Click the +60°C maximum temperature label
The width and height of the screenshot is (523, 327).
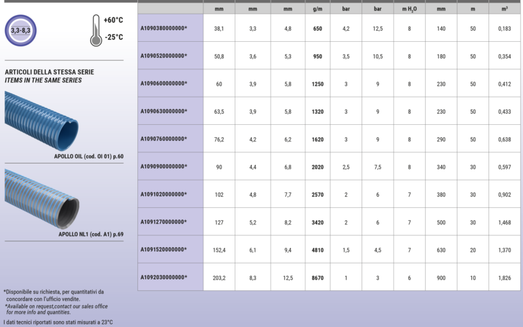[x=113, y=21]
